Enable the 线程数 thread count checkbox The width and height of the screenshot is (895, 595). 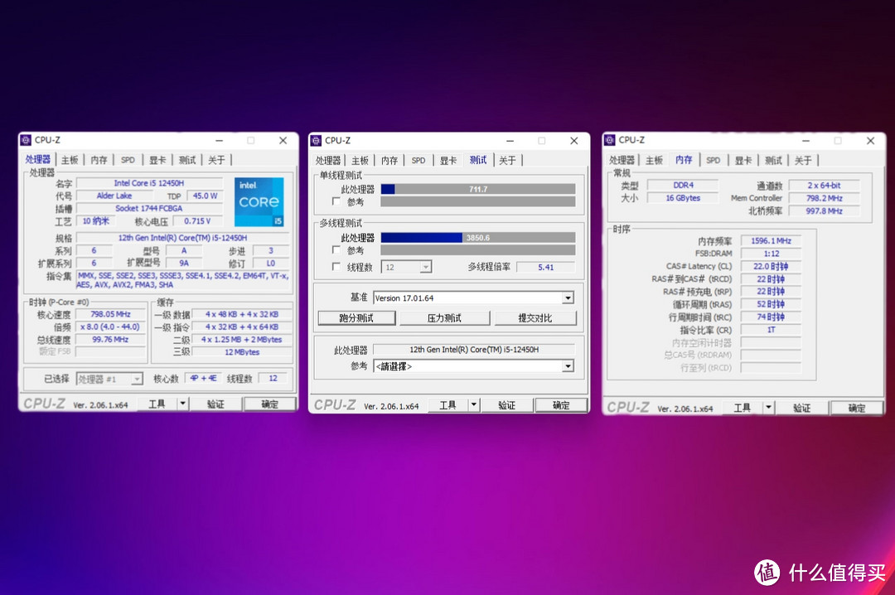(x=336, y=267)
